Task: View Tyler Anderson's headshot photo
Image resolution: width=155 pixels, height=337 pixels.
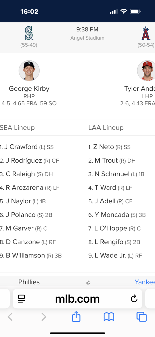Action: [146, 70]
